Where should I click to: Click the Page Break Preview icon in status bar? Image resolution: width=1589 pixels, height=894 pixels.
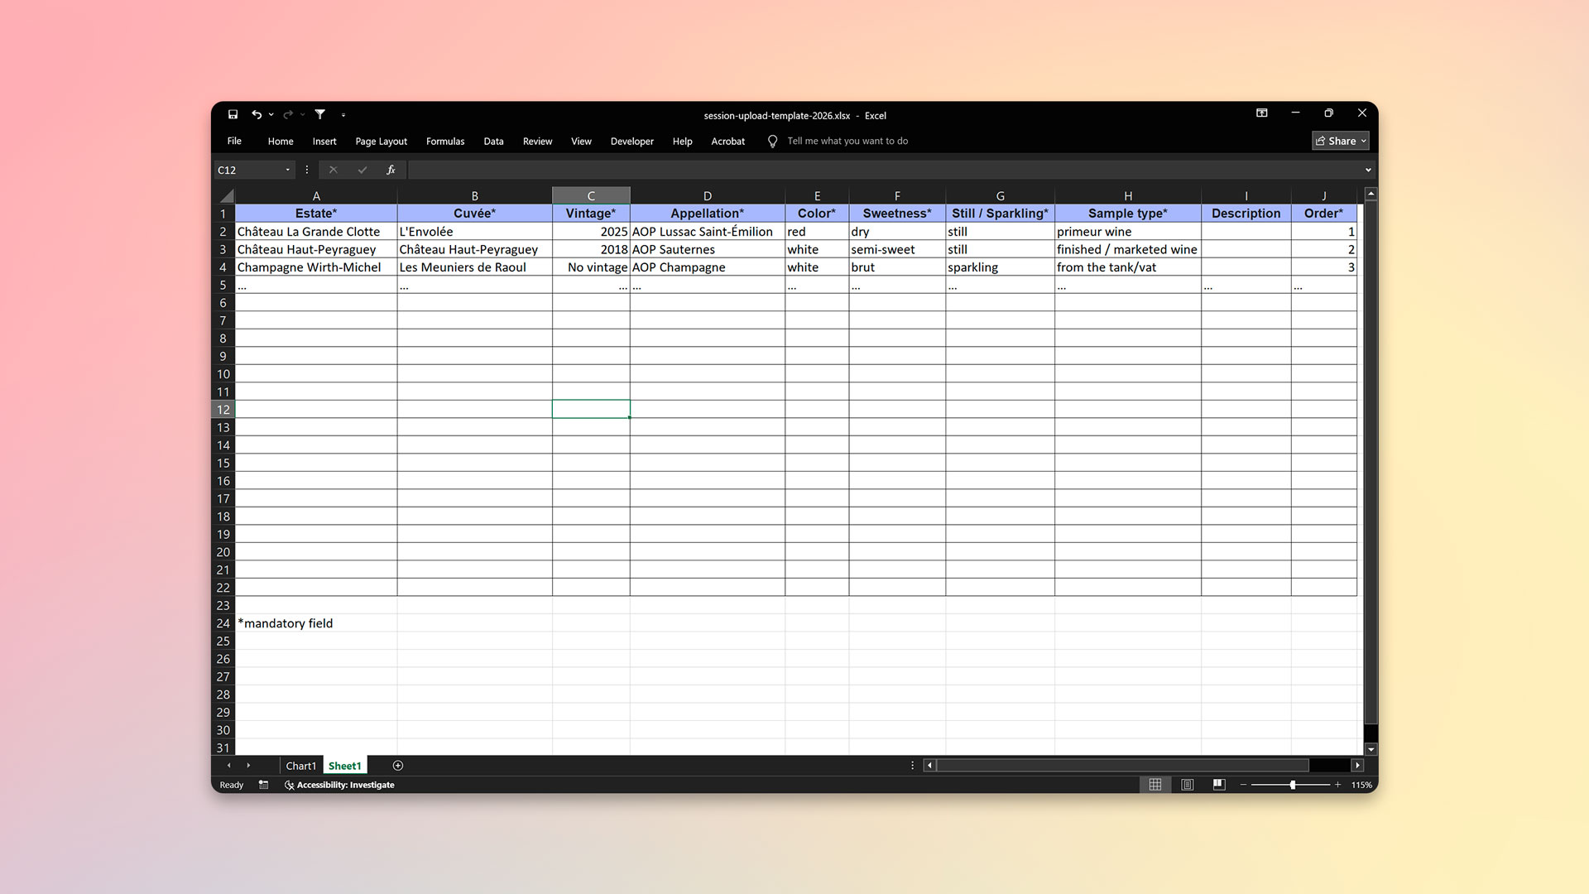point(1219,784)
